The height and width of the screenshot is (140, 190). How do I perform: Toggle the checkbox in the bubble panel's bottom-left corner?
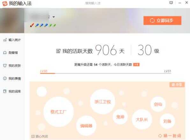pyautogui.click(x=33, y=136)
